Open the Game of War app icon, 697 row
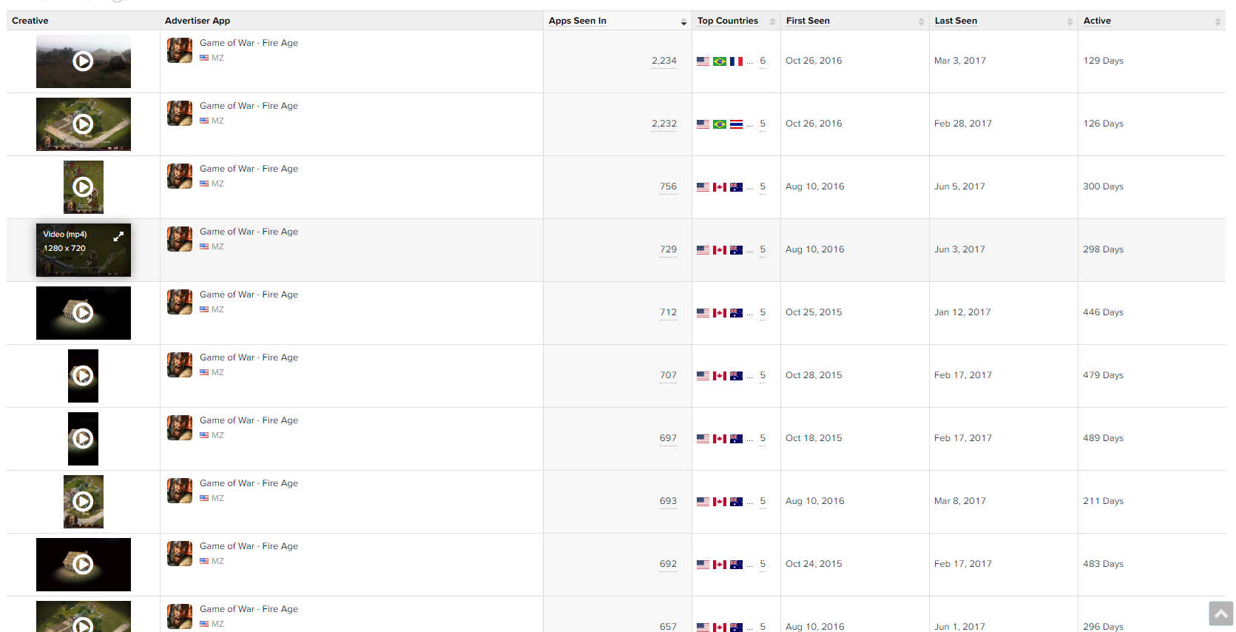 [180, 428]
